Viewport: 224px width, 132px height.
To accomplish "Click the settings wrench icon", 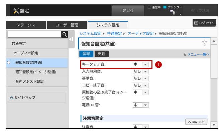I will point(16,11).
